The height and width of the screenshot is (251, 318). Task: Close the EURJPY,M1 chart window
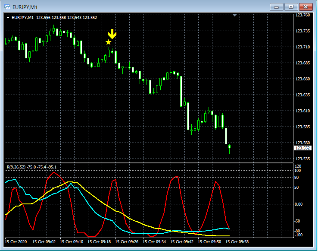coord(306,6)
